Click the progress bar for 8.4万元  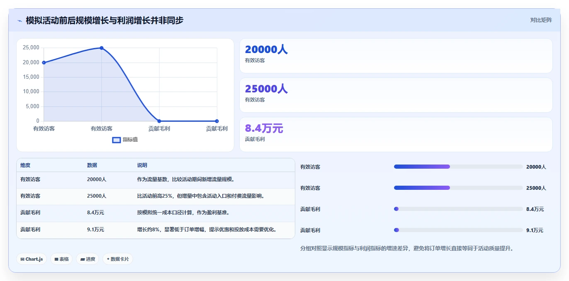coord(458,209)
